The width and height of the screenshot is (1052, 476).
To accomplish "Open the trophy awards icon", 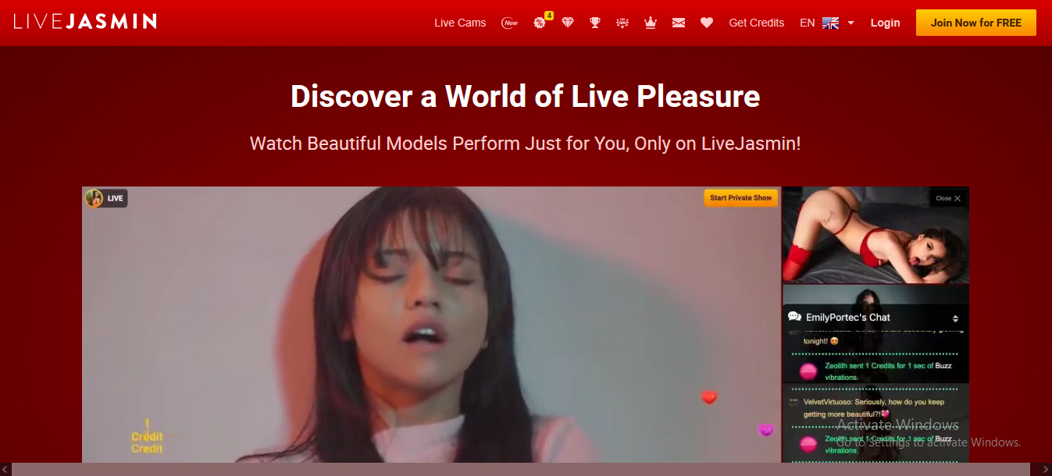I will pos(595,23).
